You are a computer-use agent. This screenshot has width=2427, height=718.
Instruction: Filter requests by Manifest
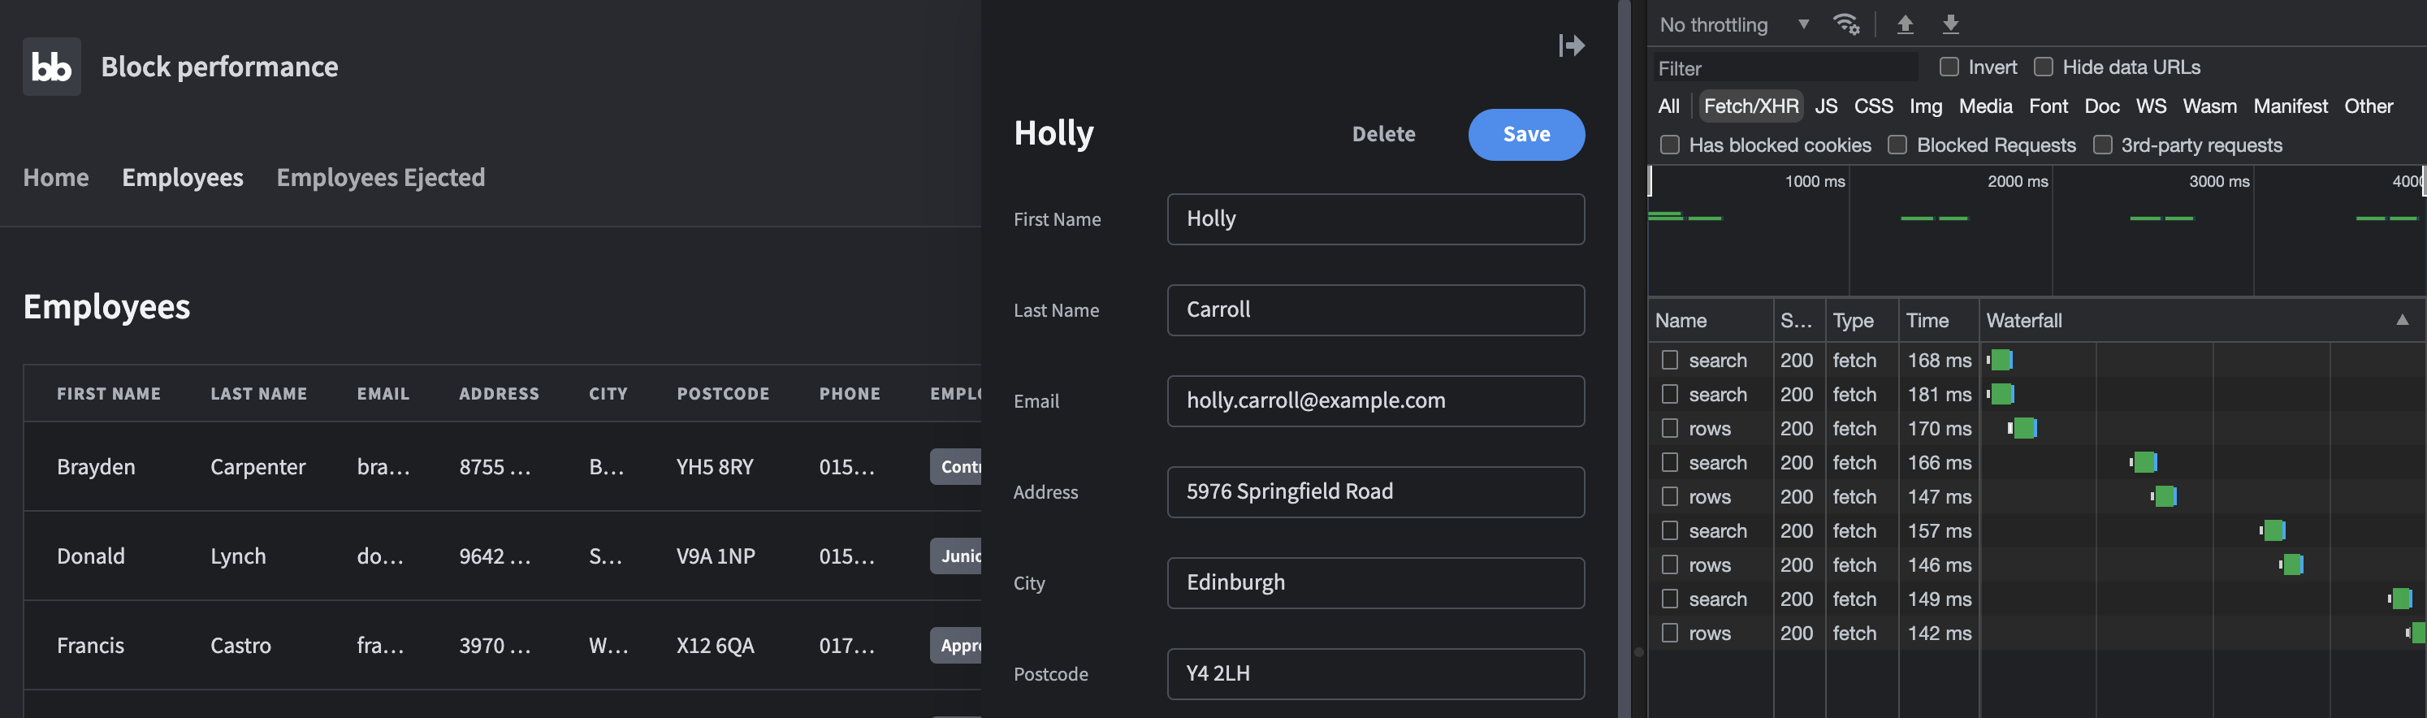(x=2291, y=106)
